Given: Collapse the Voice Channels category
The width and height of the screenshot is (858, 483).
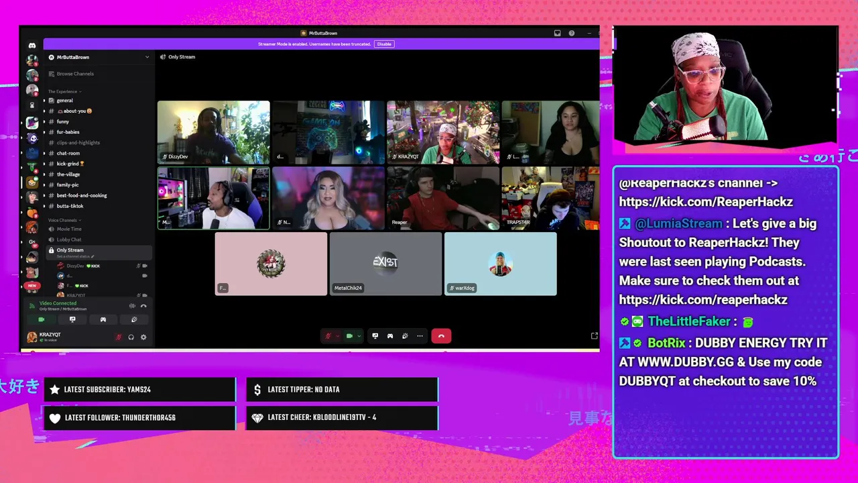Looking at the screenshot, I should [x=64, y=220].
